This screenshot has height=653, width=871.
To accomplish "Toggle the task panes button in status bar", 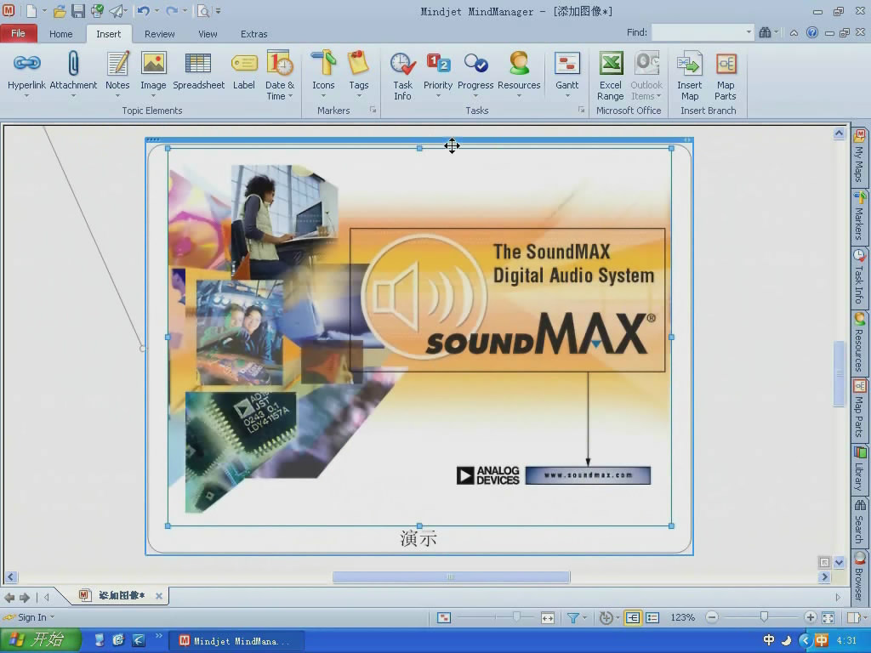I will [x=854, y=617].
